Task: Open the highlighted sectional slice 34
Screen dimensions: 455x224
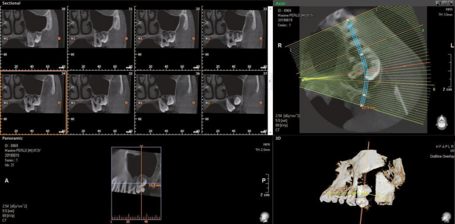Action: [34, 102]
